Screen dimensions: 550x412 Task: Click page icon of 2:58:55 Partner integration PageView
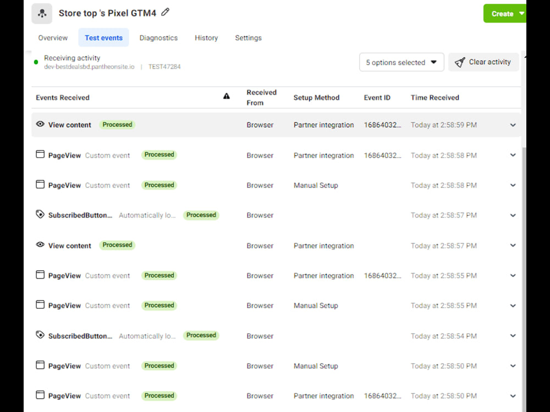click(40, 275)
